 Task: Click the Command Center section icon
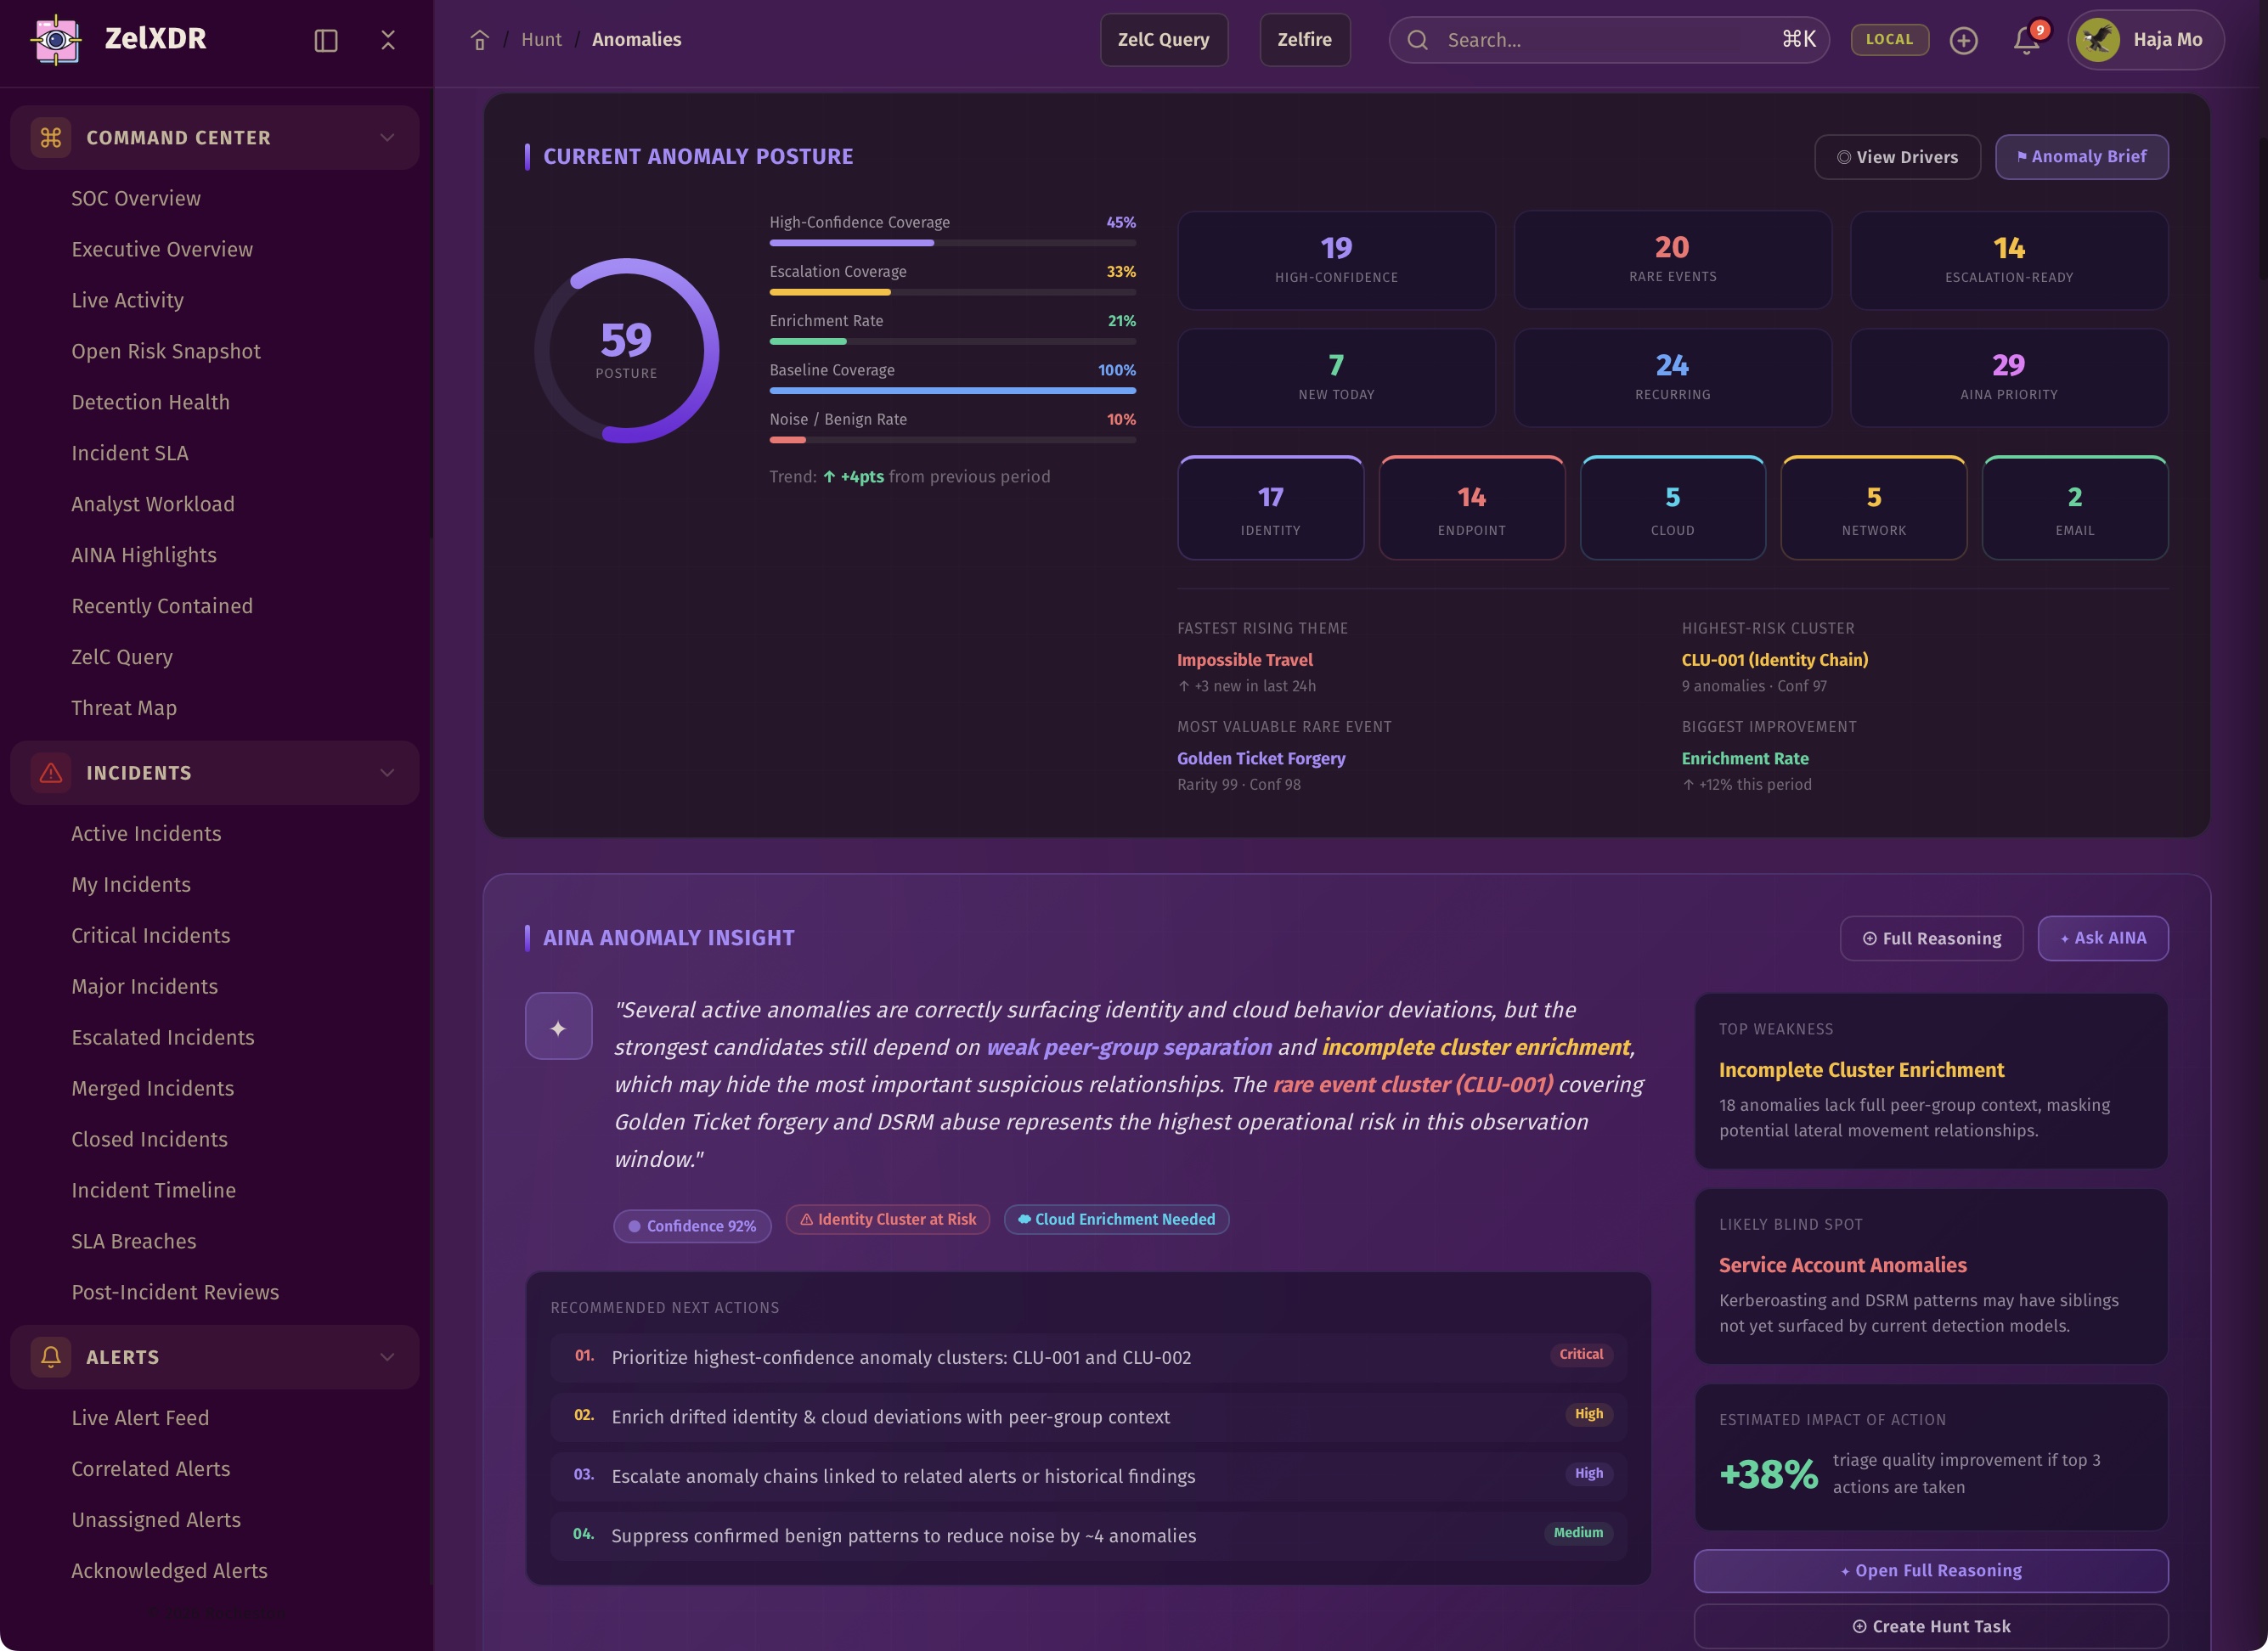click(x=51, y=137)
